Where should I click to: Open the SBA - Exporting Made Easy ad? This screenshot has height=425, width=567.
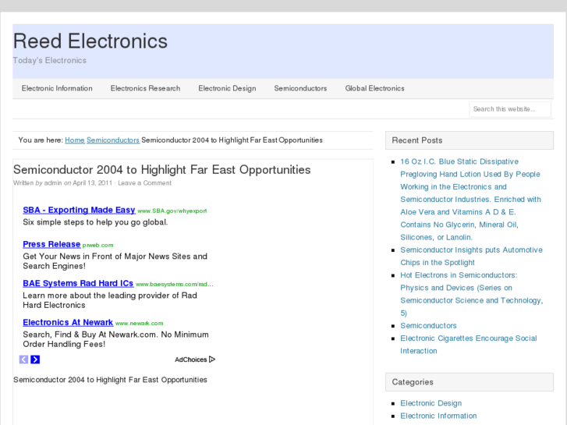coord(79,210)
